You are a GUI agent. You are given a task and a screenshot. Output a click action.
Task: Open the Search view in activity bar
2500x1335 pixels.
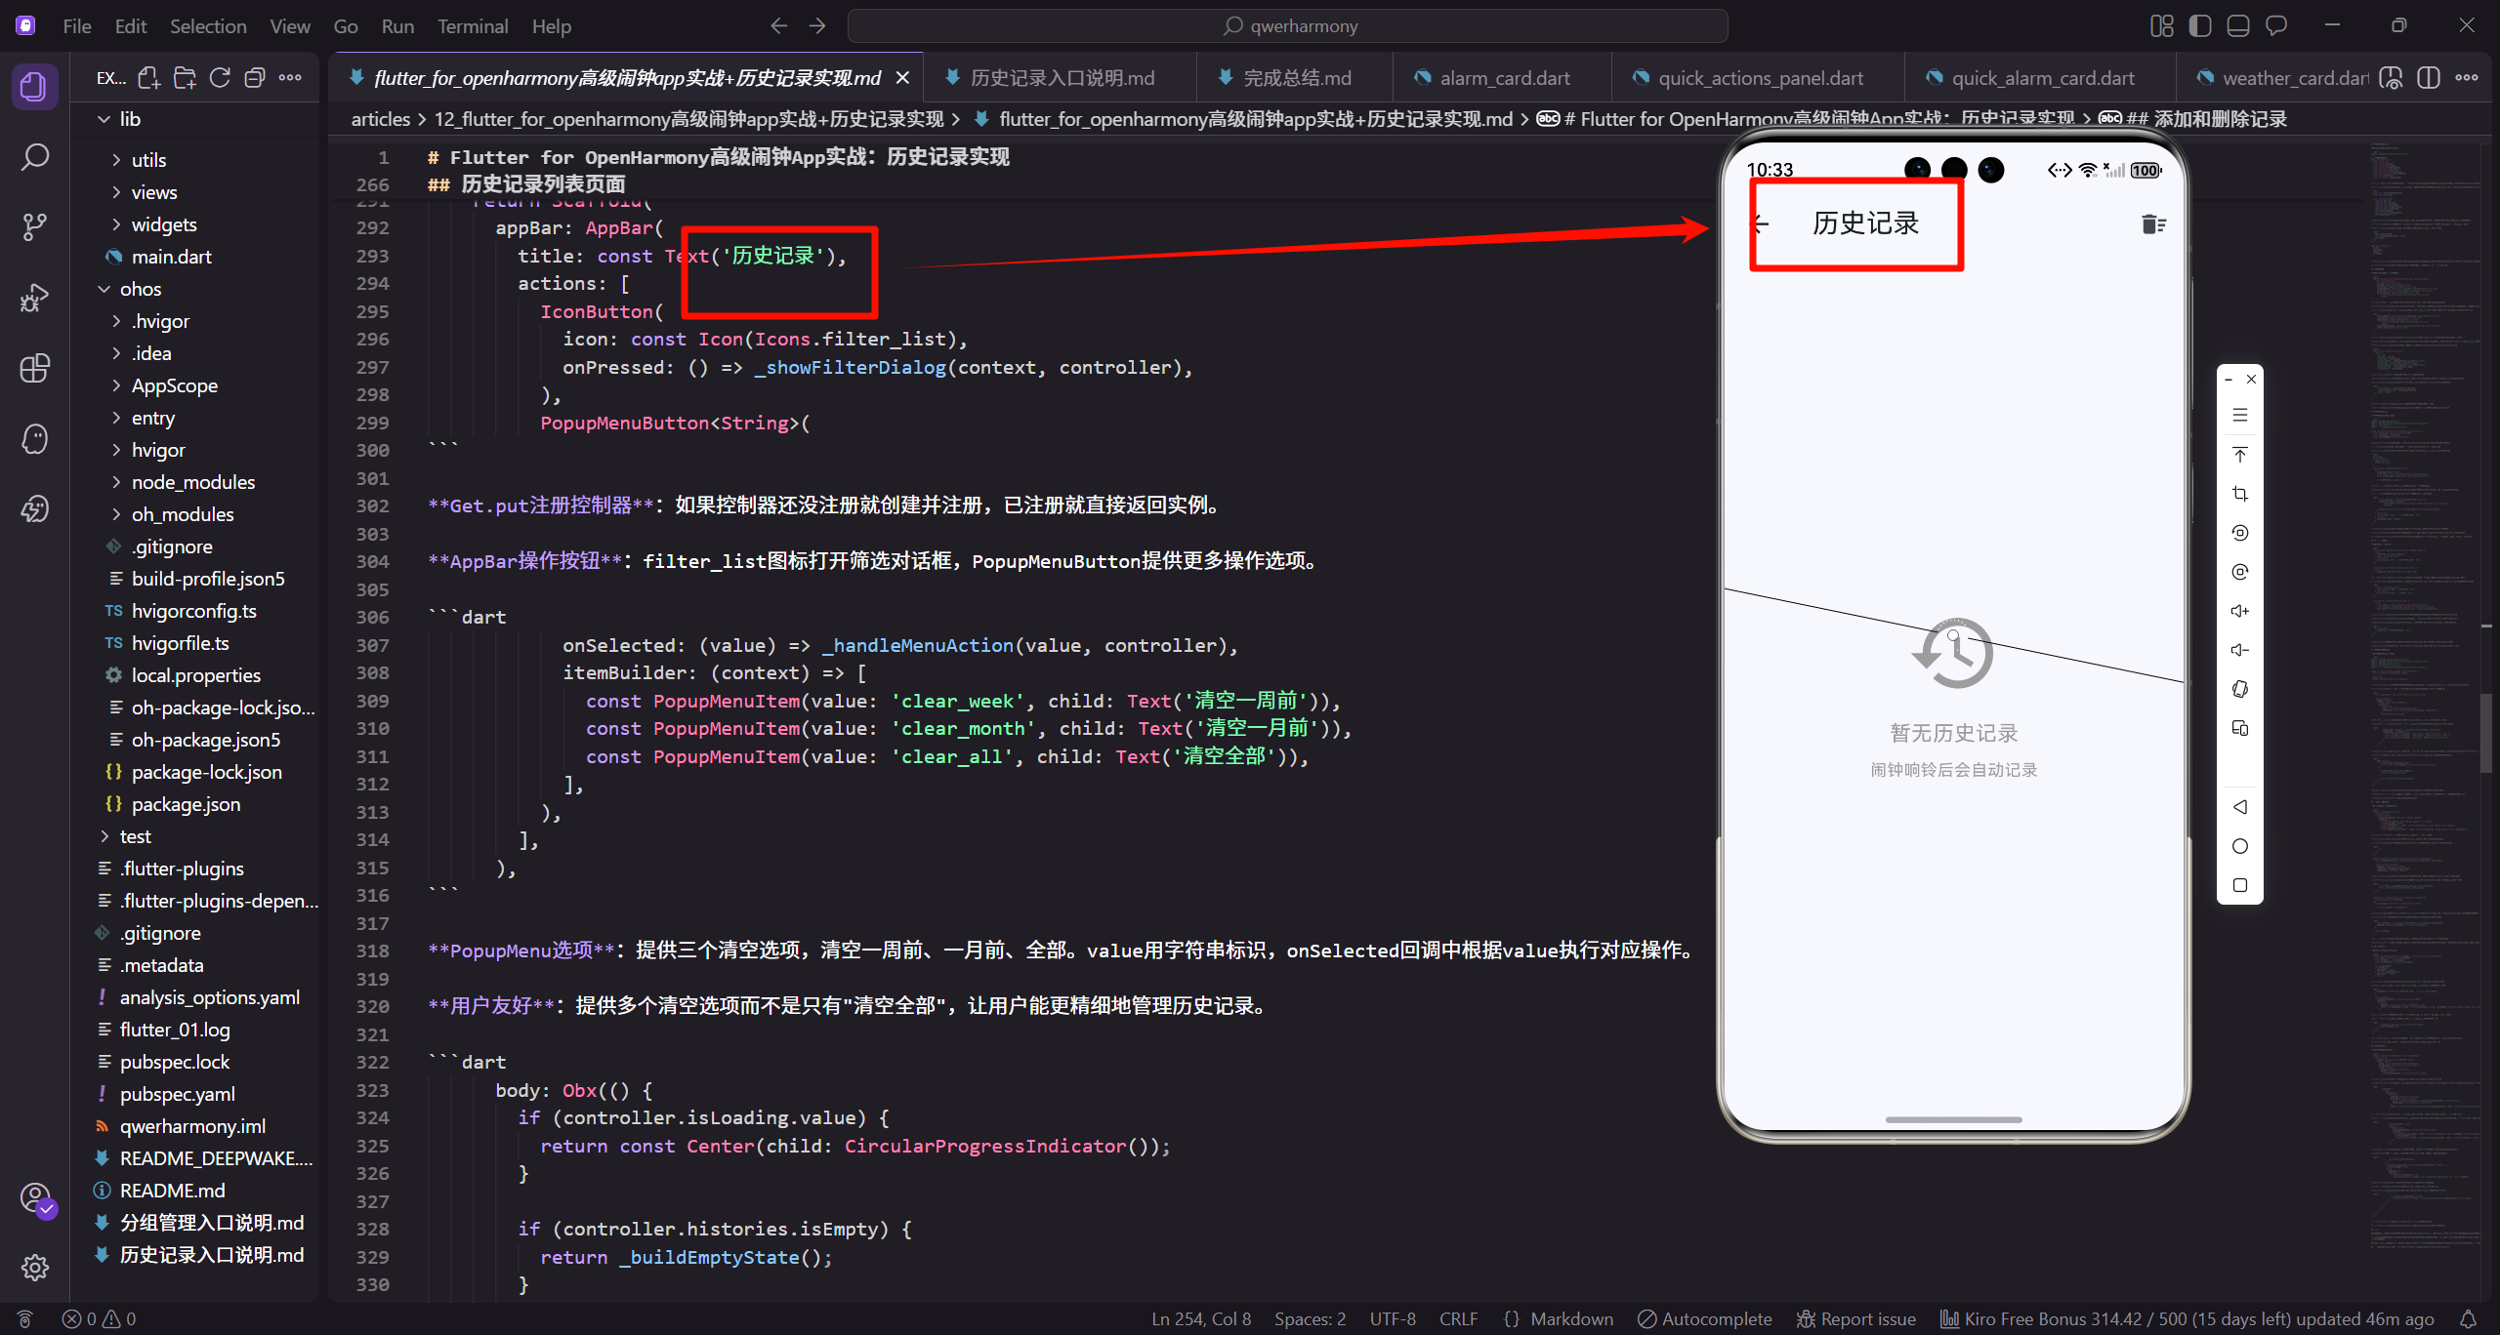(34, 157)
